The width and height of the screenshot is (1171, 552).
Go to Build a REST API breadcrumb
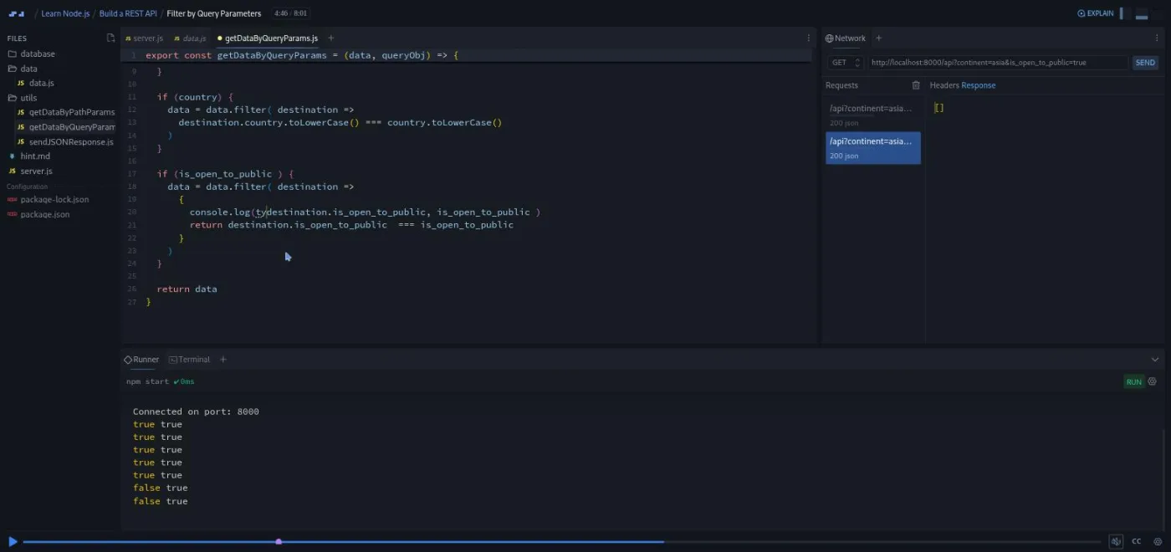tap(128, 13)
